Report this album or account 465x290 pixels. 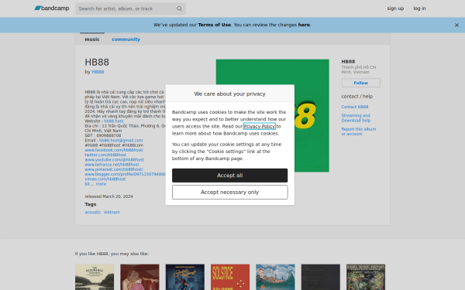[359, 131]
